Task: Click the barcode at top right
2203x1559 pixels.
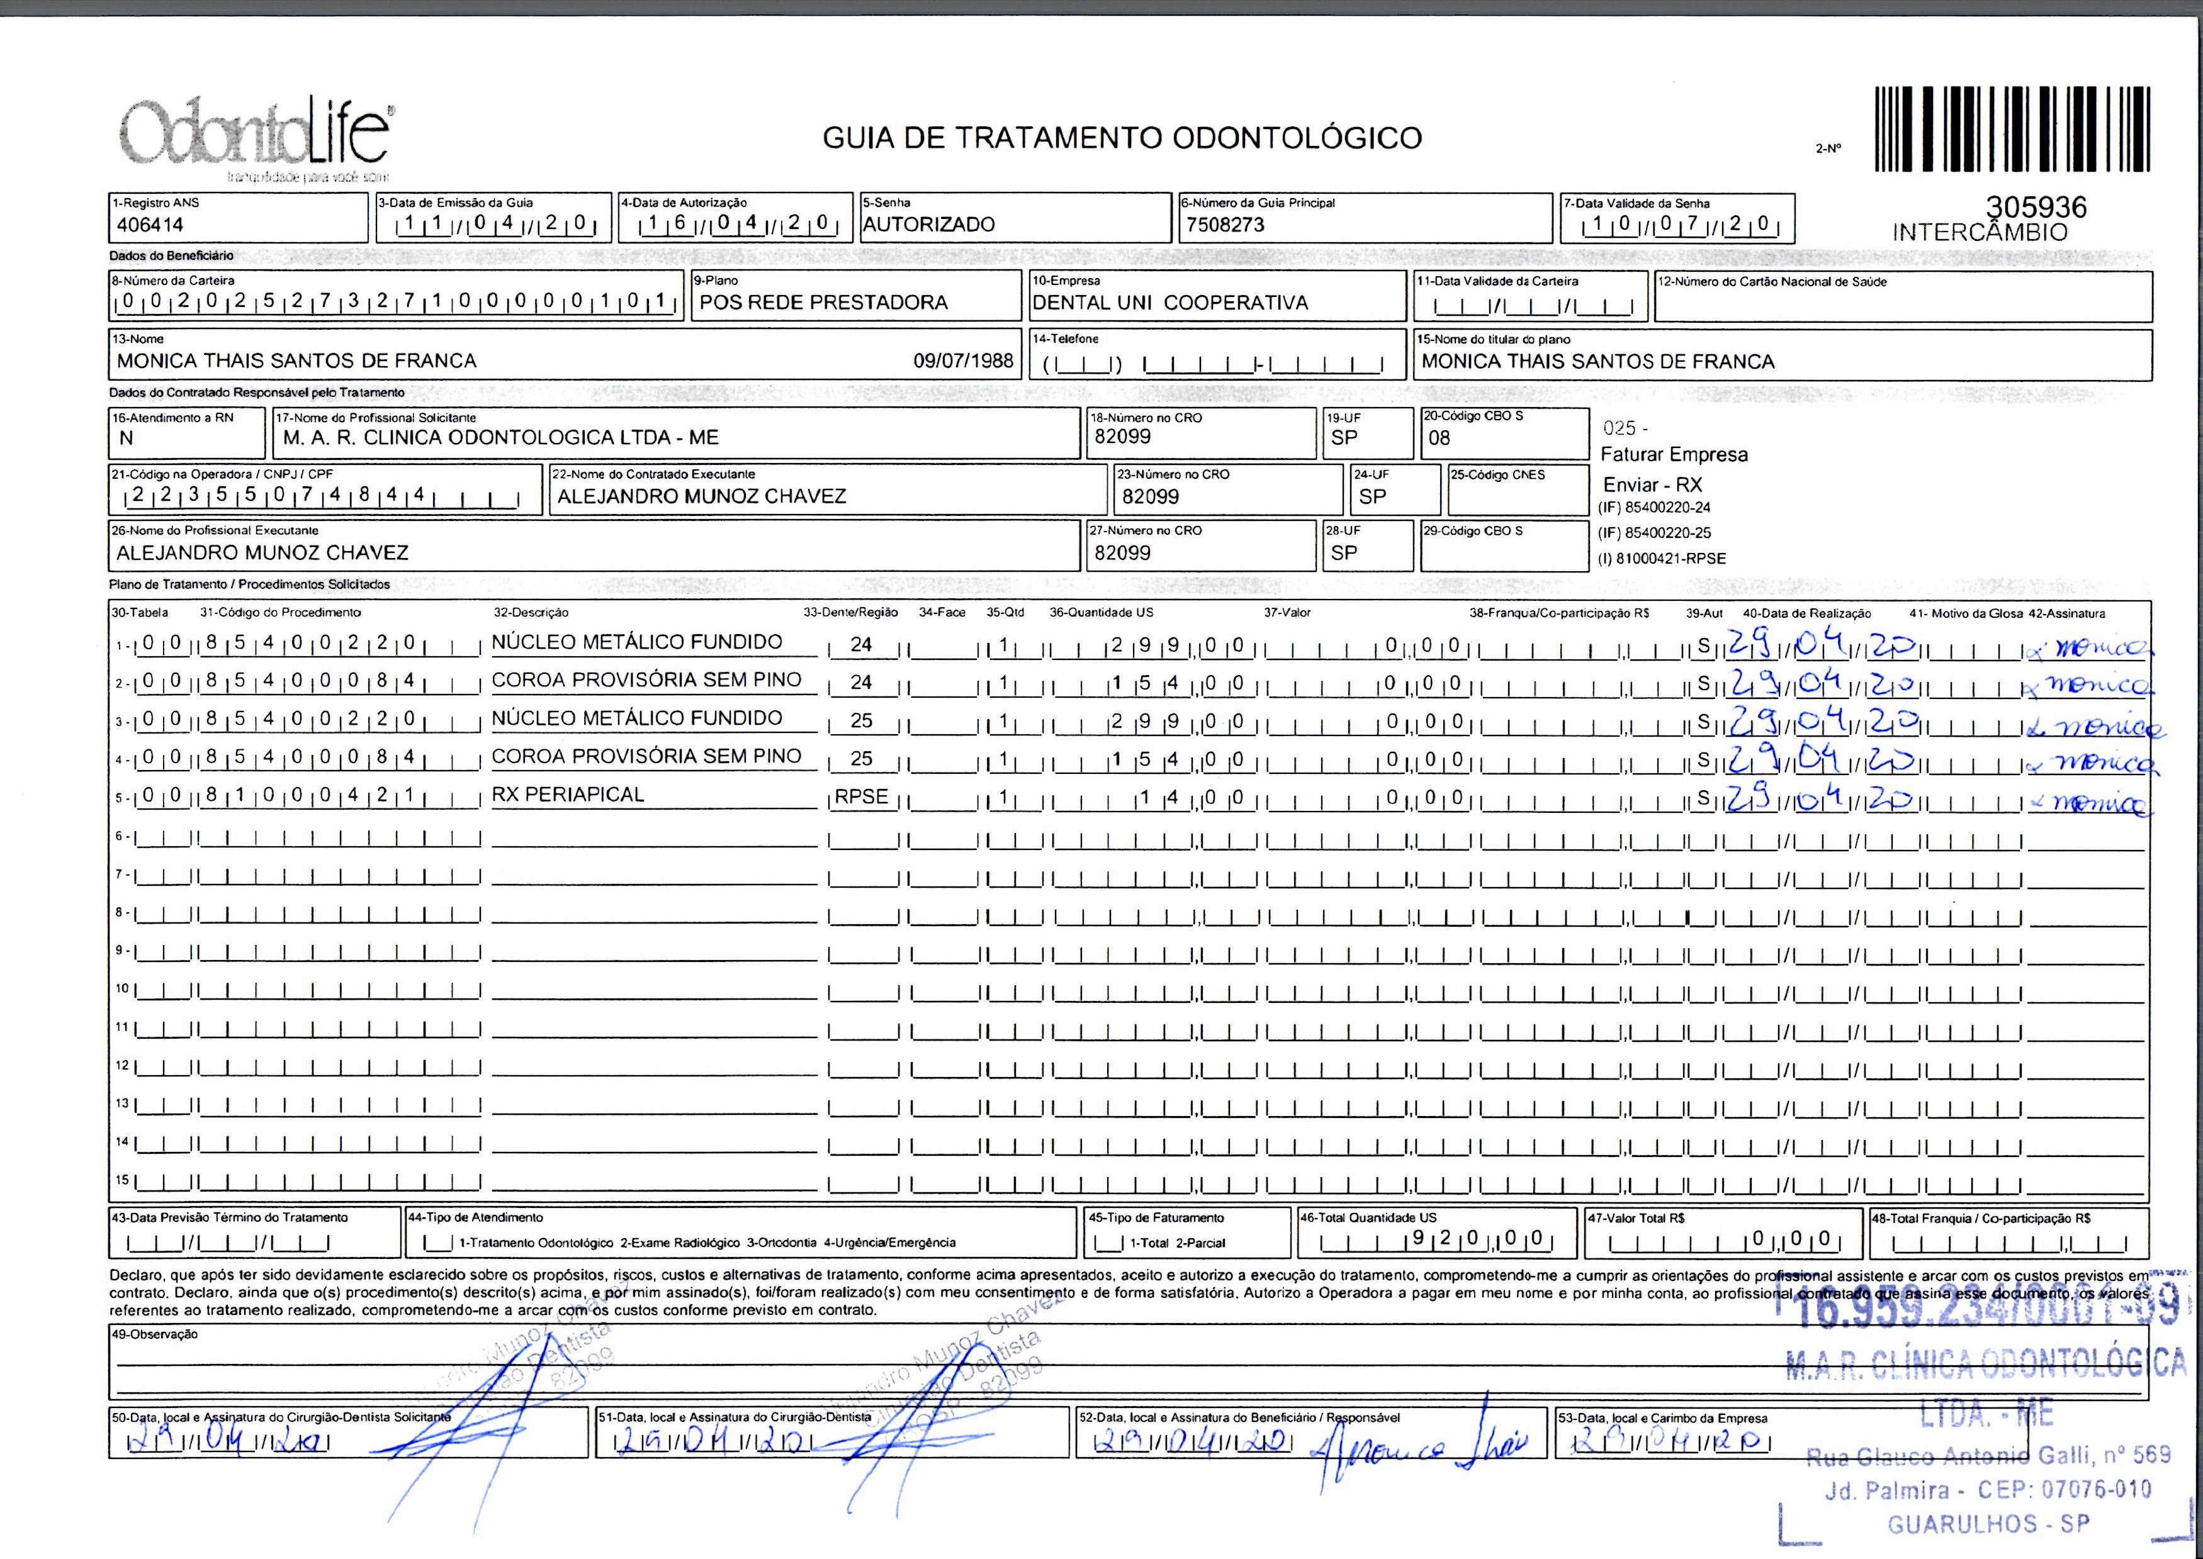Action: point(2012,131)
